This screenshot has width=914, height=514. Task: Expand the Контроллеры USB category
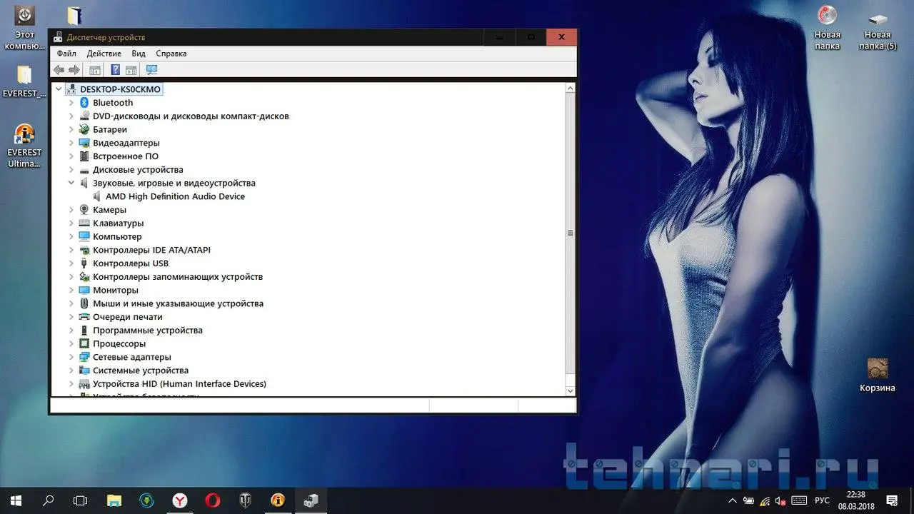click(x=71, y=263)
